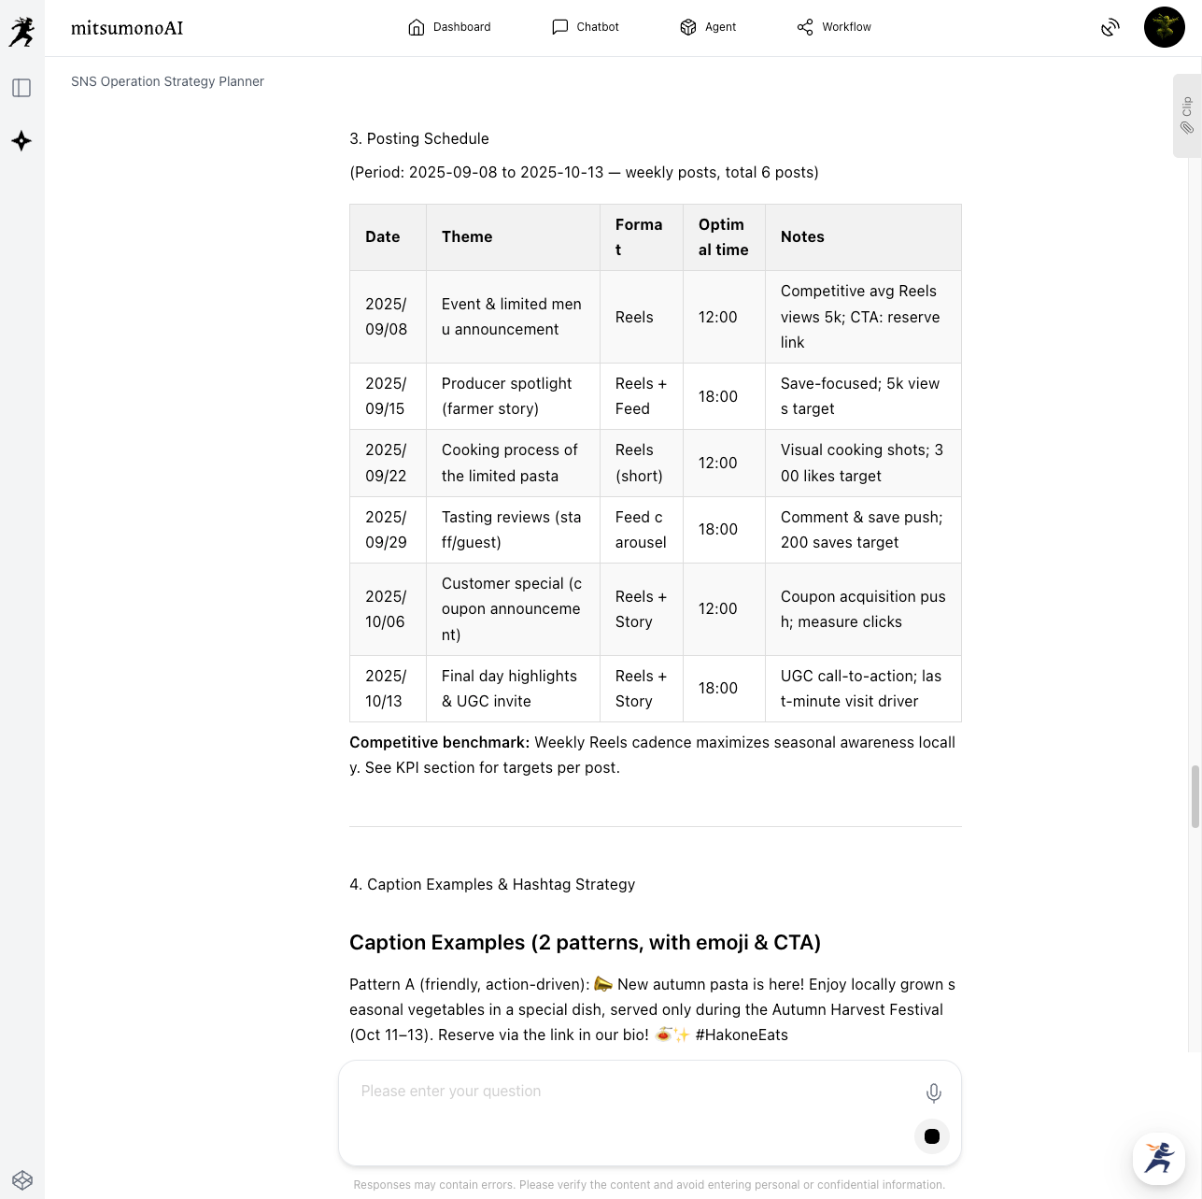Viewport: 1202px width, 1199px height.
Task: Open the Agent page
Action: tap(708, 27)
